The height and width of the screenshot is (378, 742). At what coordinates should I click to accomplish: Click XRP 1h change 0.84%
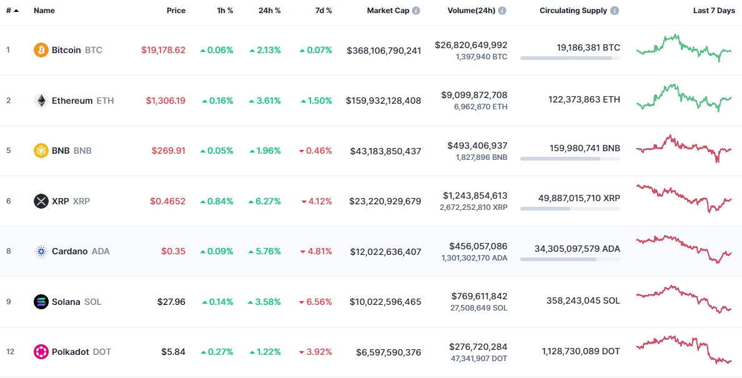coord(217,201)
